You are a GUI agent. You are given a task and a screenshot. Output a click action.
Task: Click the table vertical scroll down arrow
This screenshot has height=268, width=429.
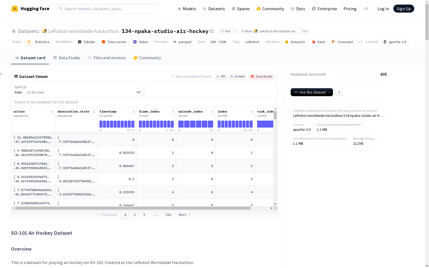click(275, 204)
